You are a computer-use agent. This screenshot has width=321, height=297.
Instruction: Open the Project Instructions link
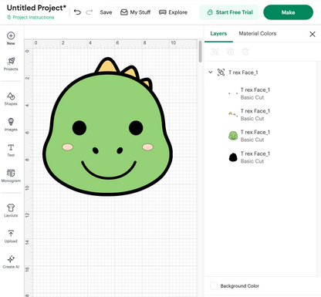click(x=31, y=17)
